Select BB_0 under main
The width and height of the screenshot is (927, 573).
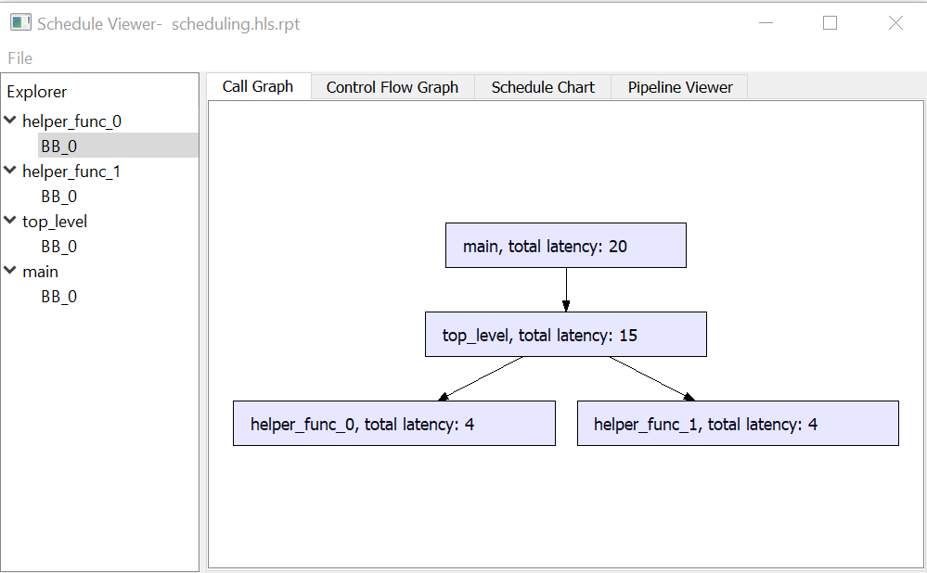pos(59,297)
